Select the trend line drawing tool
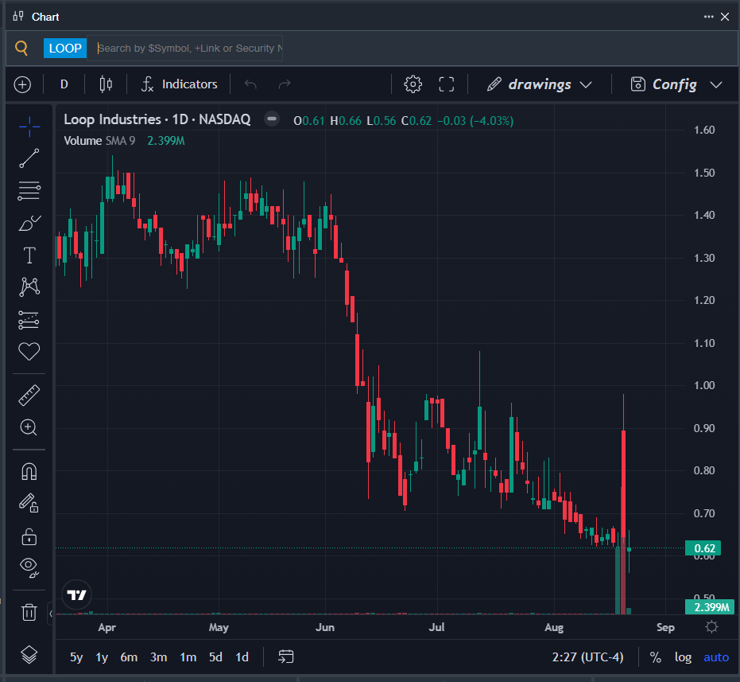740x682 pixels. tap(29, 158)
